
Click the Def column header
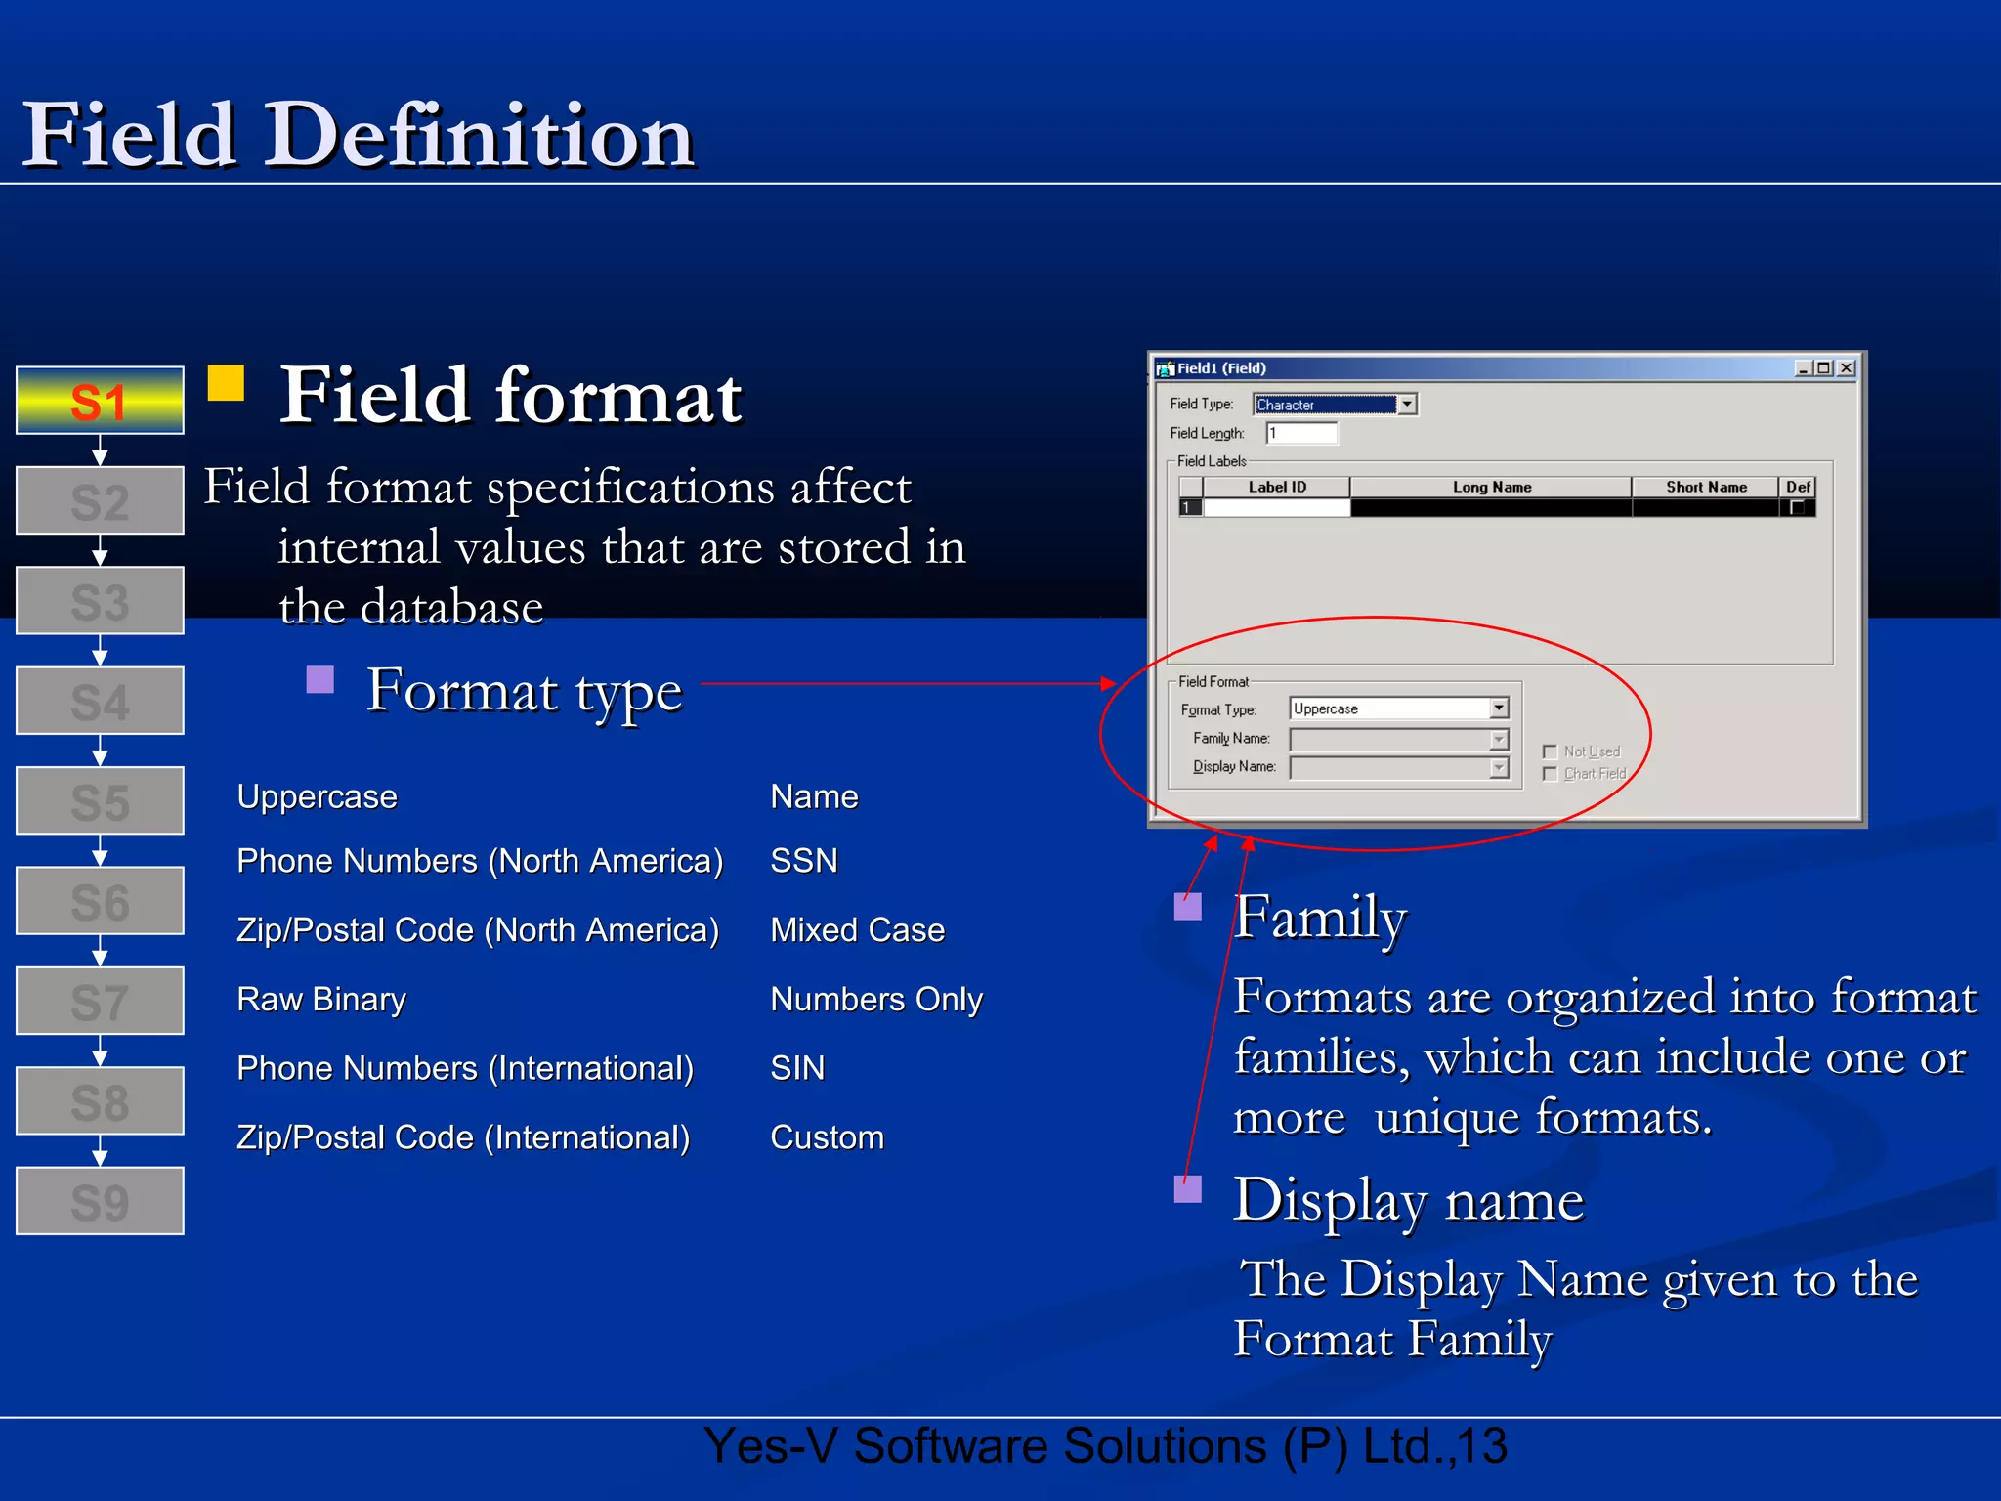pos(1798,487)
